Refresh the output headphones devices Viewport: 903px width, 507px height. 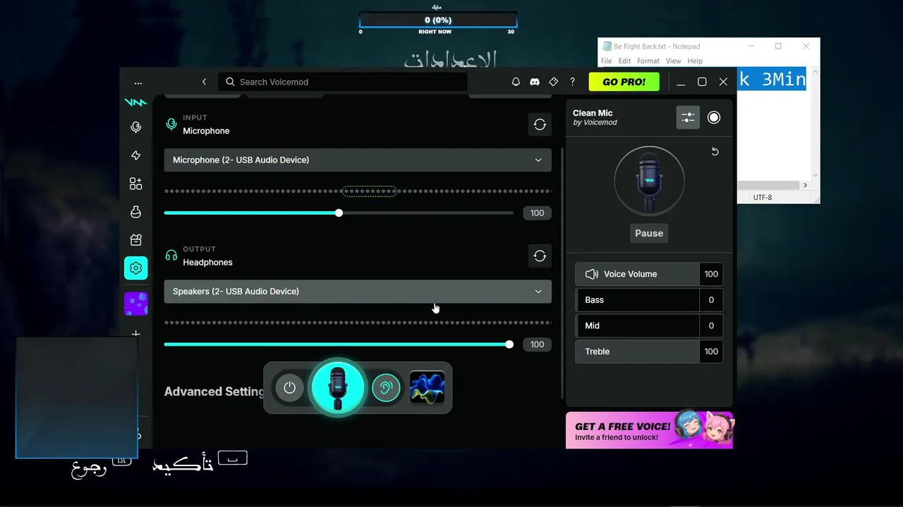[540, 256]
